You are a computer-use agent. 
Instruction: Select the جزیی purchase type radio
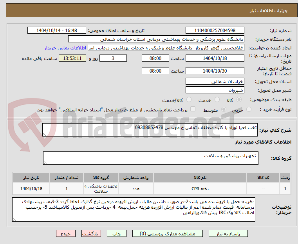pos(249,109)
